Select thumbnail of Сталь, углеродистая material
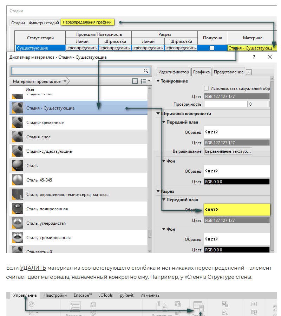 tap(17, 223)
